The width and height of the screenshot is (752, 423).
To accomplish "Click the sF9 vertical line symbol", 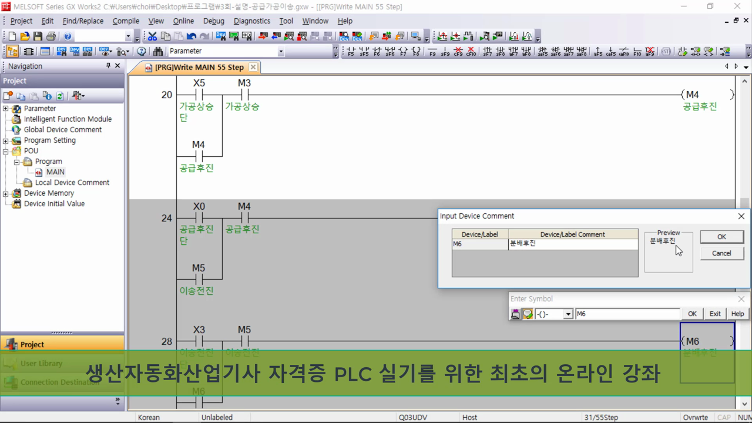I will (445, 51).
